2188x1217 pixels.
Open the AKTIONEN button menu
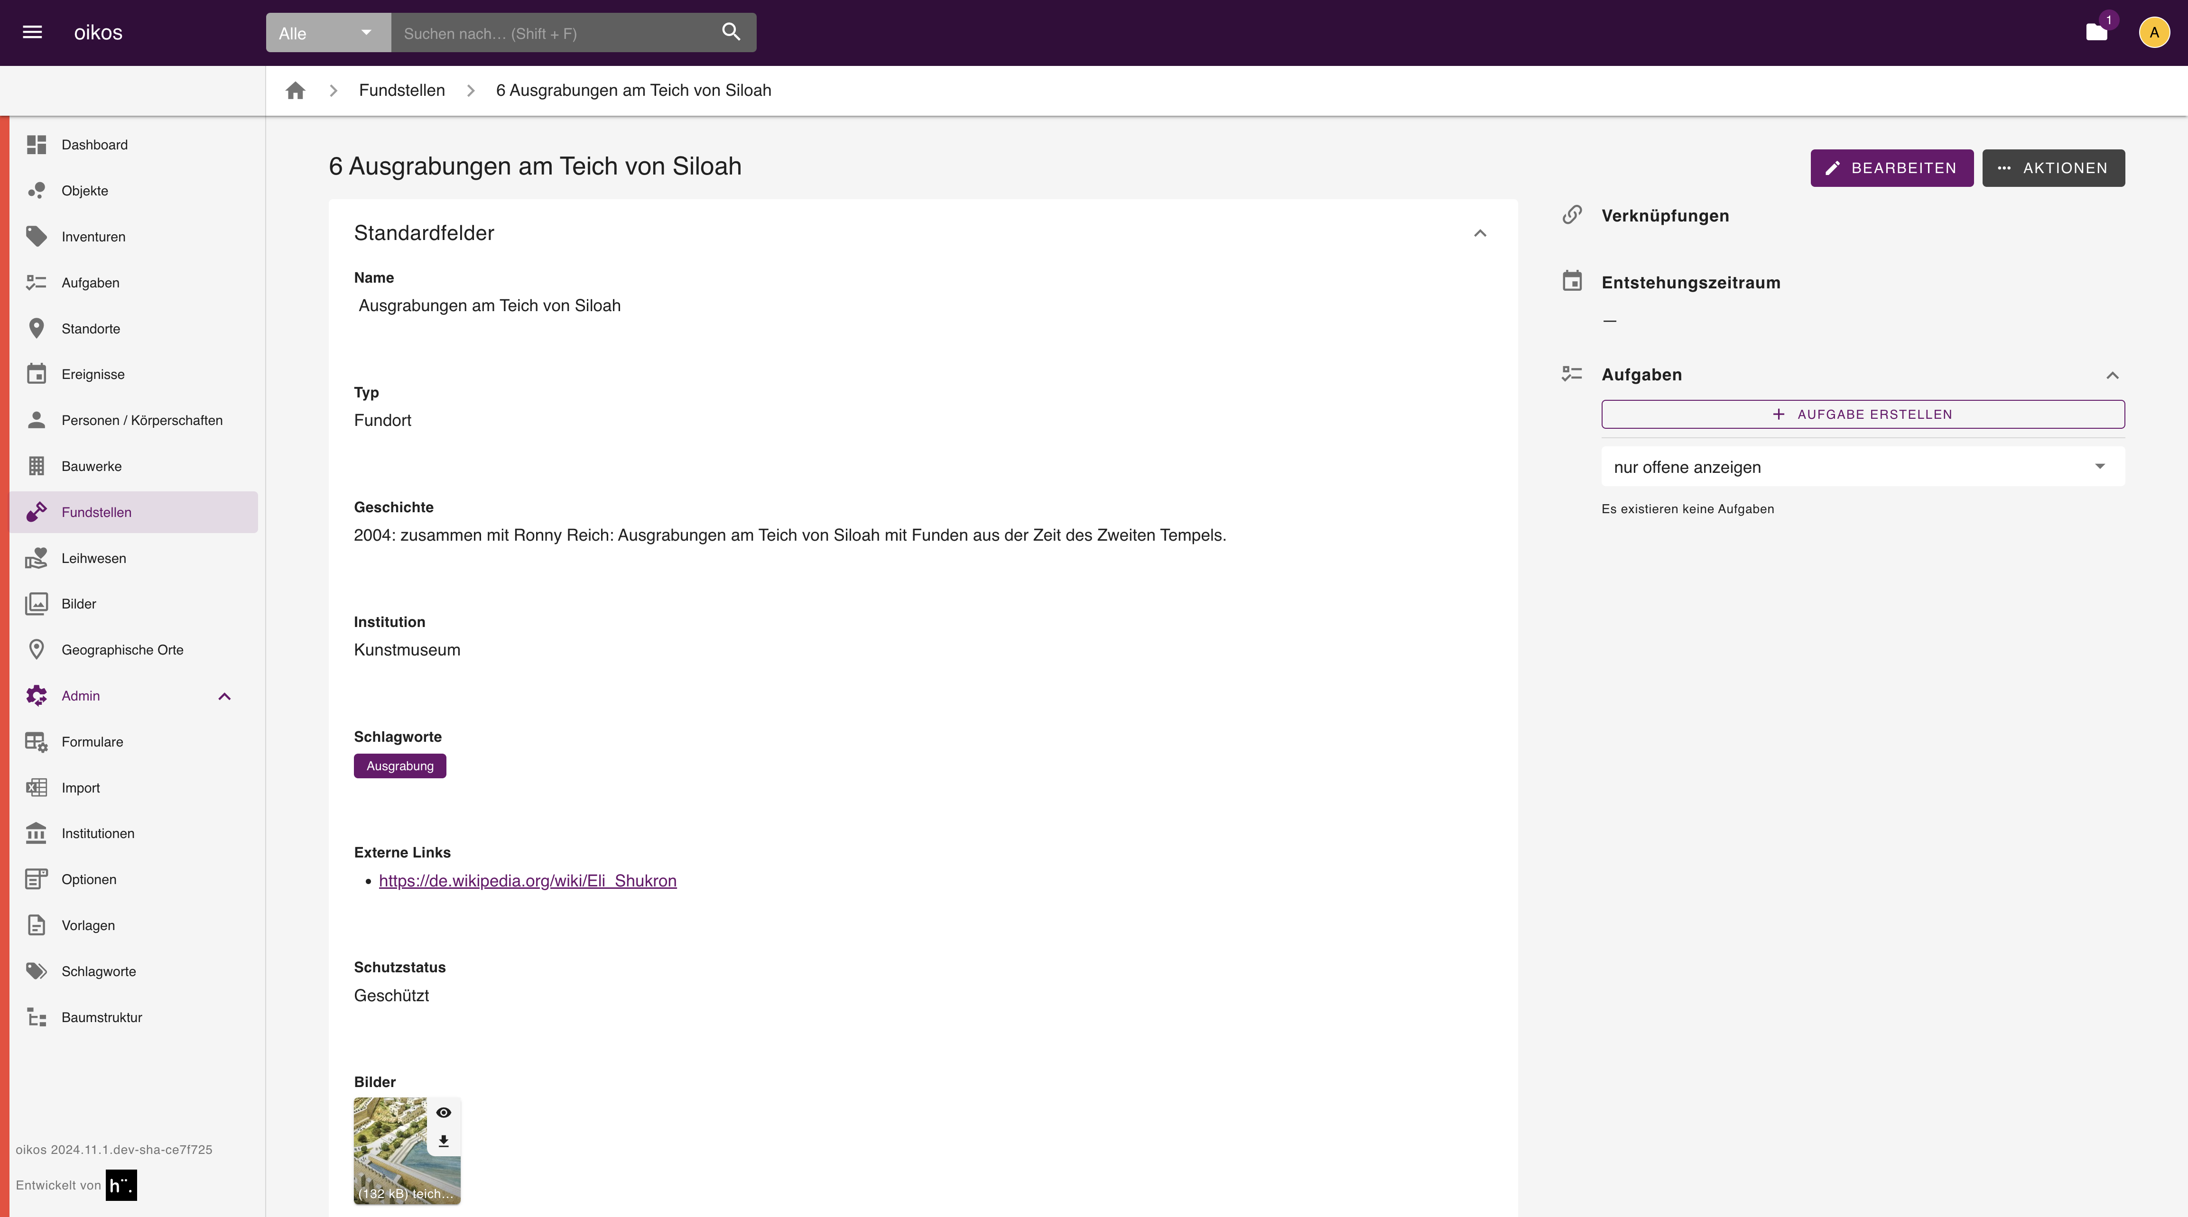(2053, 167)
